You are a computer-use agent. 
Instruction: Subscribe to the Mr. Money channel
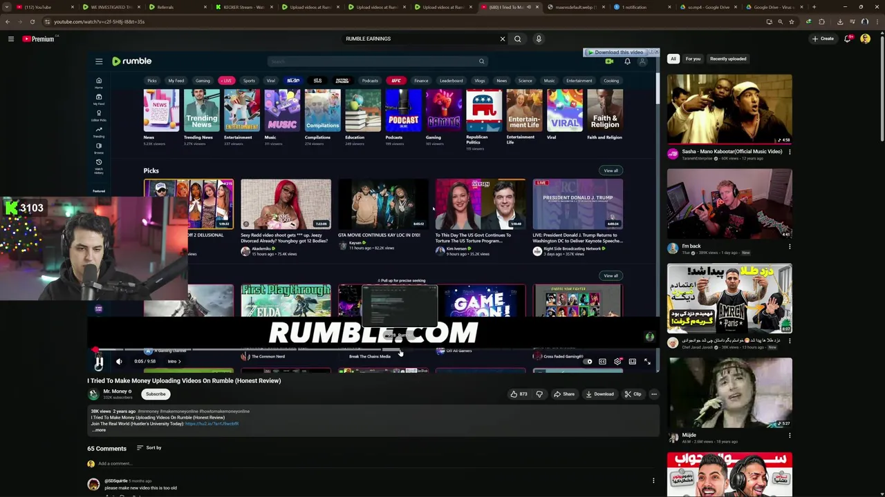[x=156, y=394]
